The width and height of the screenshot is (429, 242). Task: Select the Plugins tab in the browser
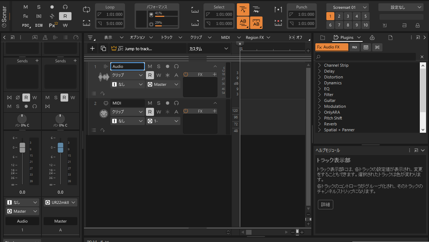tap(346, 37)
